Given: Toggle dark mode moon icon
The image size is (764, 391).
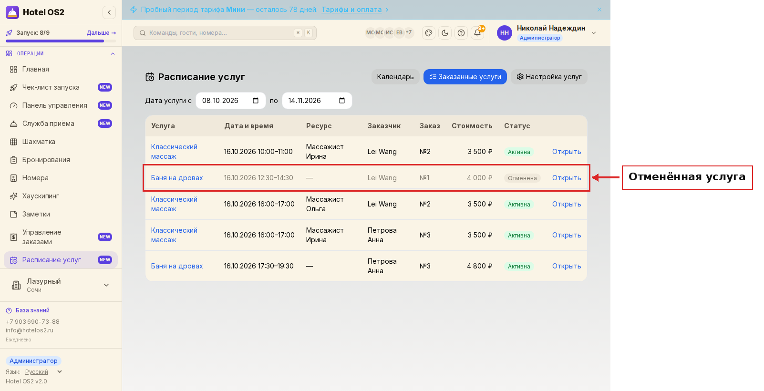Looking at the screenshot, I should tap(445, 33).
